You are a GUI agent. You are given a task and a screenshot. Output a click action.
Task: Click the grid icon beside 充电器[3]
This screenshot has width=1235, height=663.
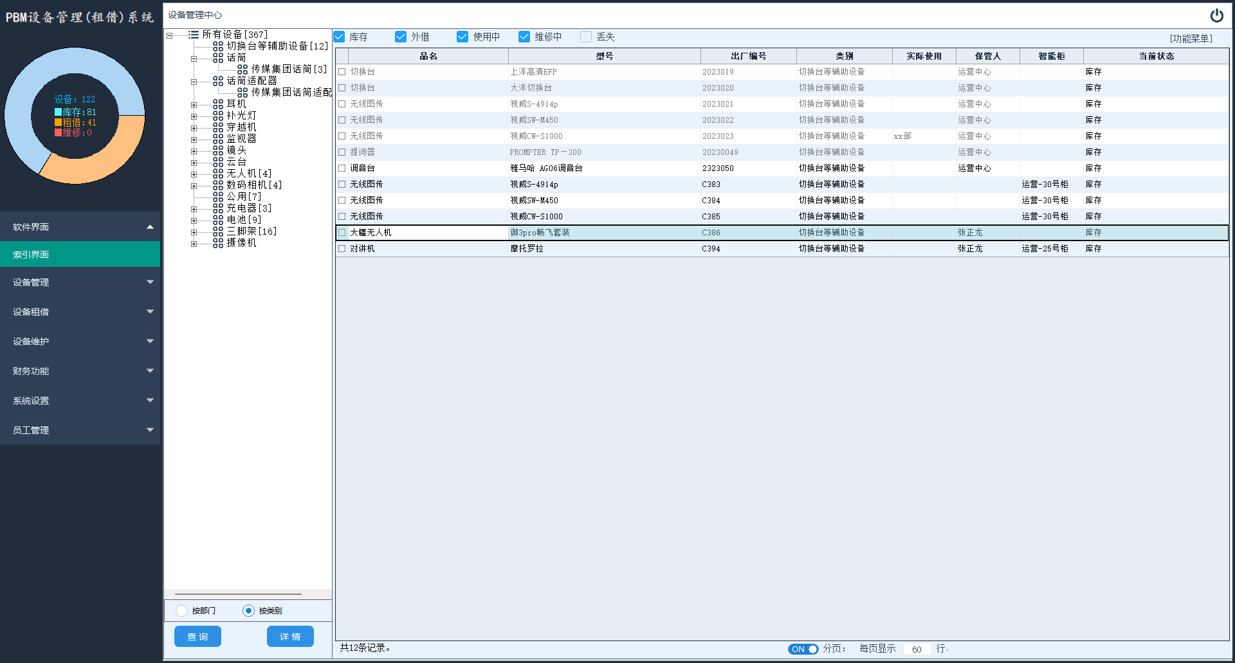[218, 208]
